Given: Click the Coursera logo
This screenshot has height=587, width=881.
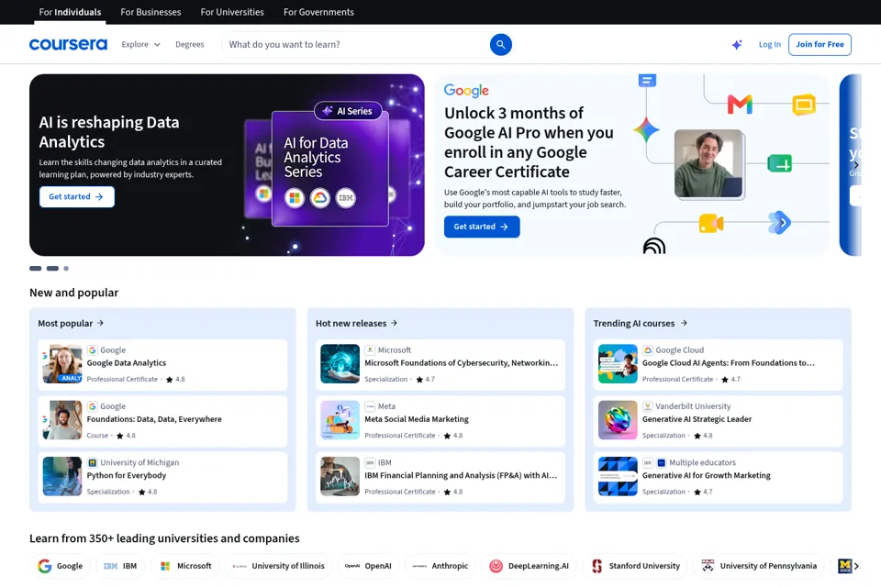Looking at the screenshot, I should click(x=68, y=44).
